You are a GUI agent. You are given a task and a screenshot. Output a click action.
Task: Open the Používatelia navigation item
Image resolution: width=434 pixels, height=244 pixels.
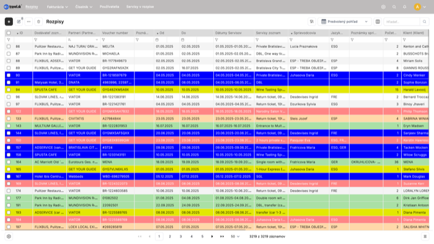coord(109,7)
